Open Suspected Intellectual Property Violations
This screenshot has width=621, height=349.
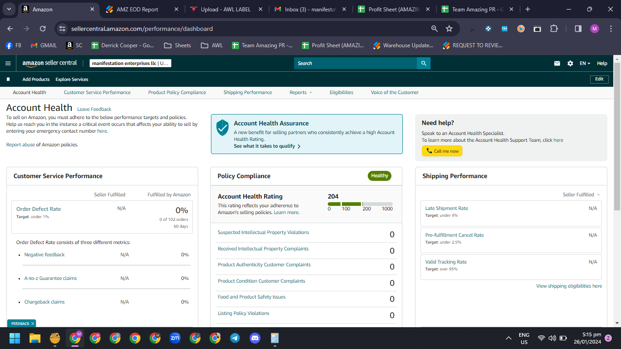(263, 232)
